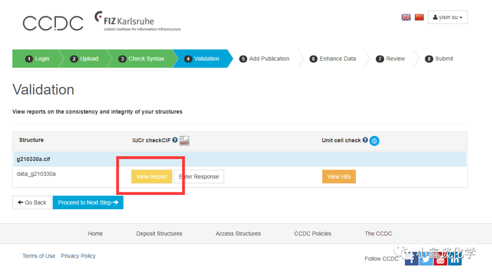
Task: Click the View Hits button
Action: (x=339, y=177)
